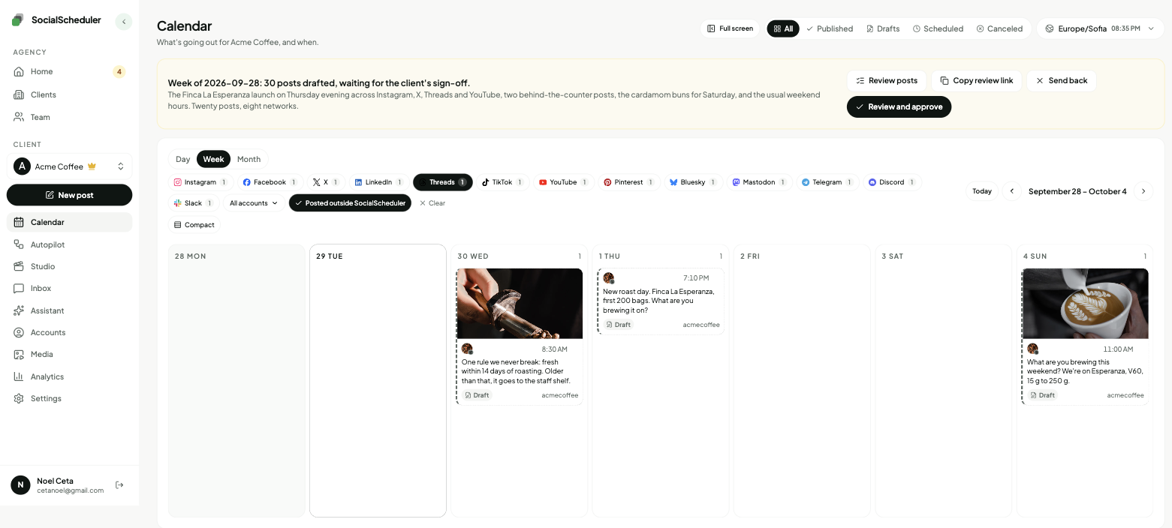Screen dimensions: 1172x528
Task: Open the All accounts dropdown
Action: [x=254, y=203]
